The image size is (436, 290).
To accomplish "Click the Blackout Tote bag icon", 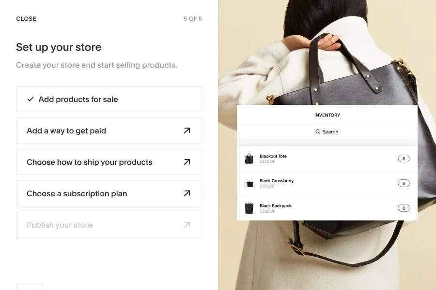I will 249,159.
